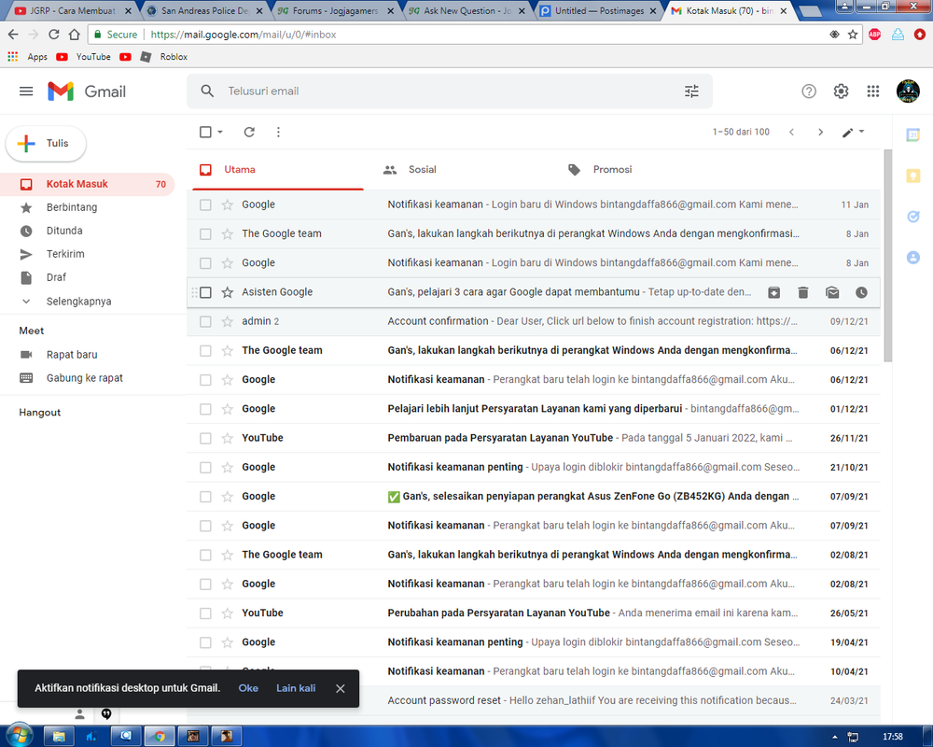
Task: Open Kotak Masuk folder
Action: coord(88,184)
